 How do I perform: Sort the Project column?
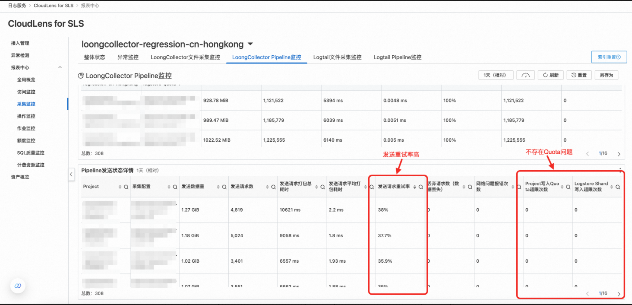point(120,187)
